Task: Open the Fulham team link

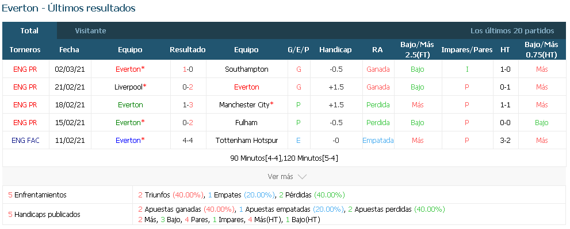Action: click(x=247, y=122)
